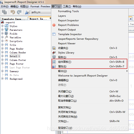The width and height of the screenshot is (134, 134).
Task: Click the Column Footer band icon
Action: pyautogui.click(x=6, y=60)
